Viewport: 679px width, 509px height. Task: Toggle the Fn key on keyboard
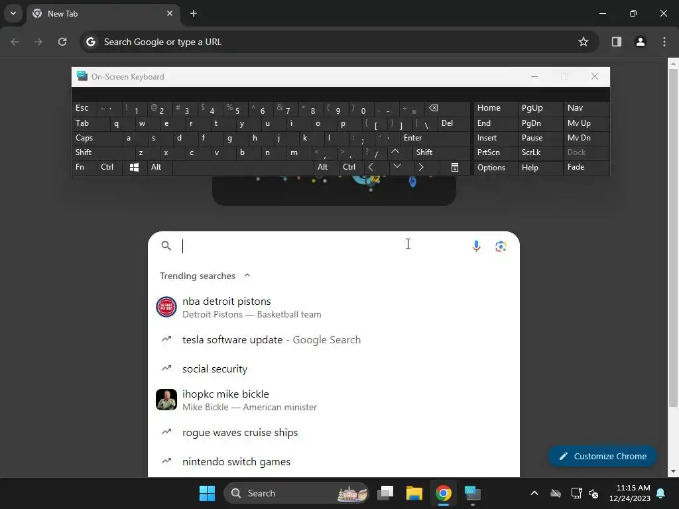[84, 168]
